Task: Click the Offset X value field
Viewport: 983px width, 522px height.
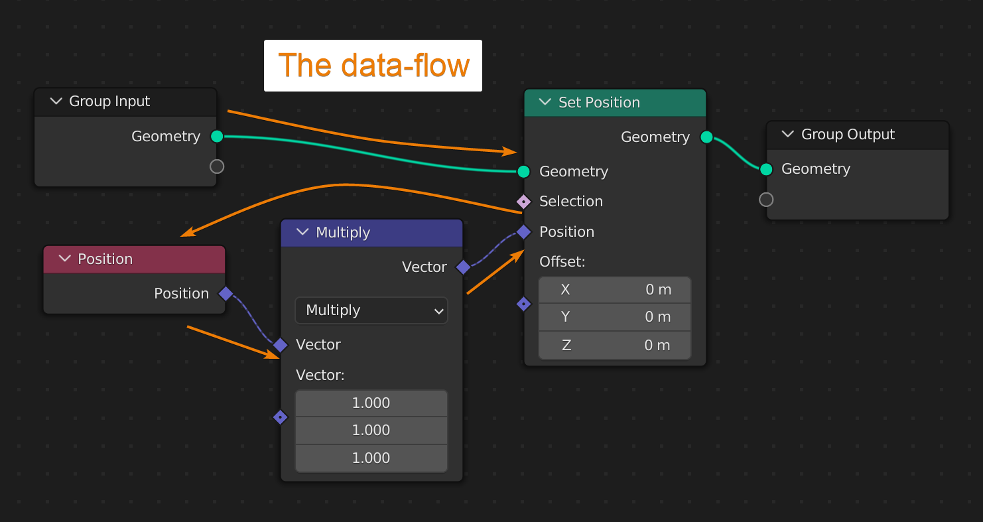Action: click(x=615, y=290)
